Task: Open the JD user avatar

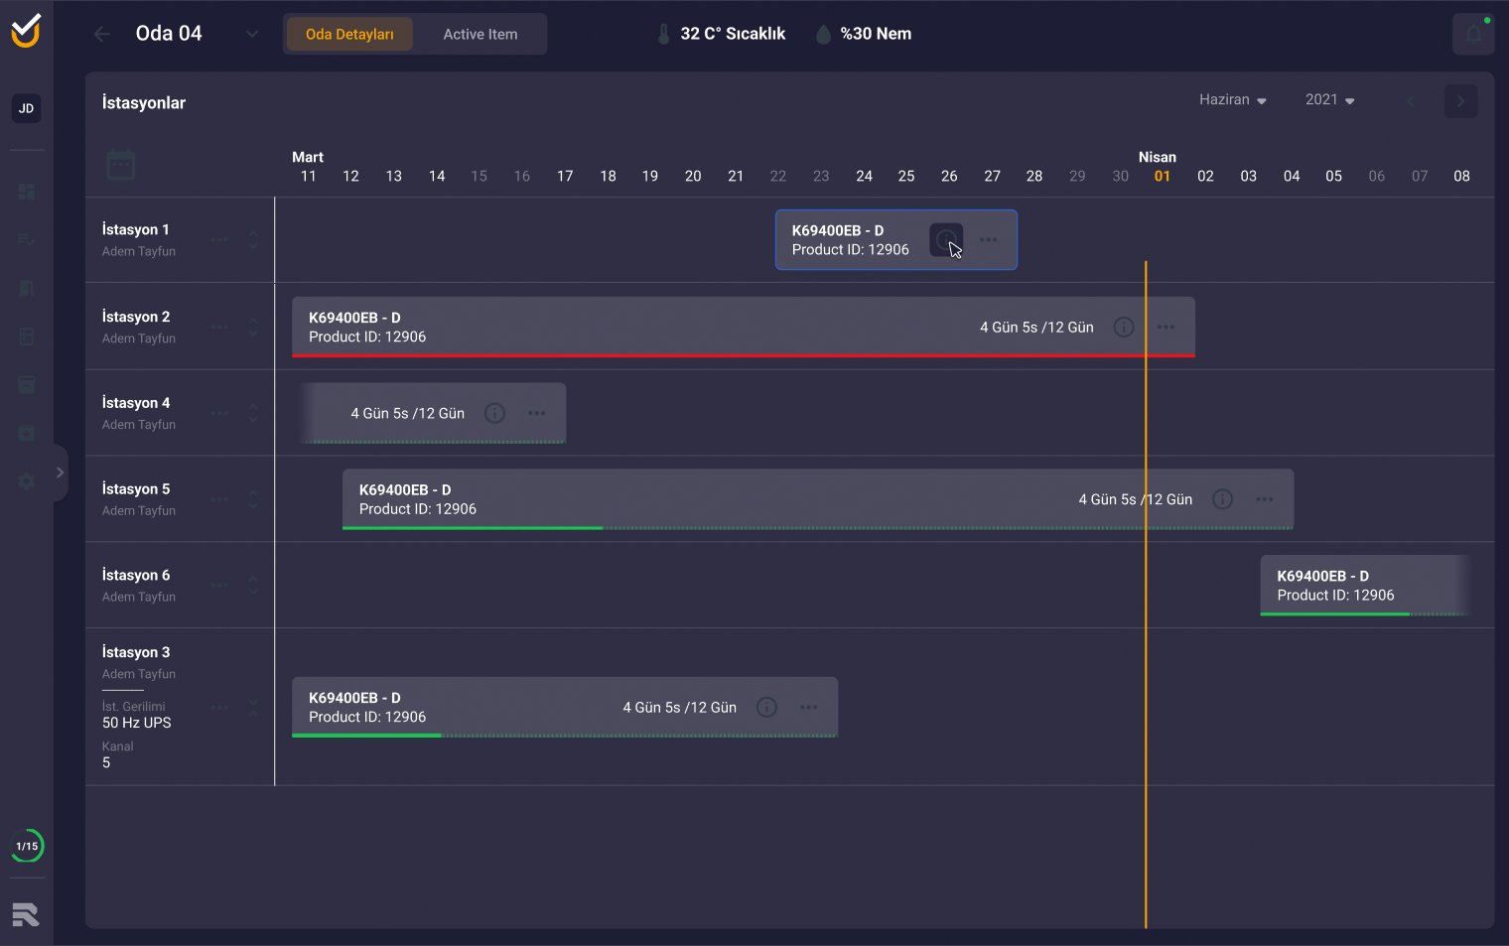Action: [27, 108]
